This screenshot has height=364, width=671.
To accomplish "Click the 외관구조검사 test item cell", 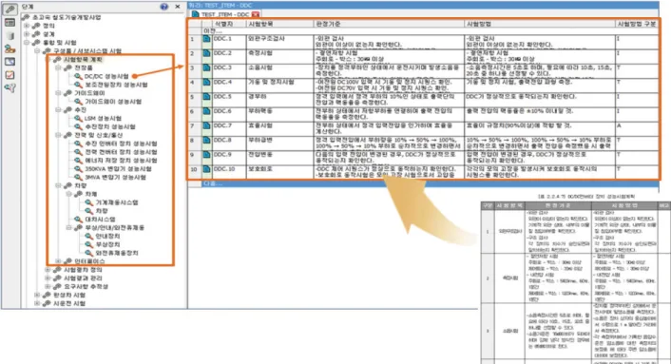I will coord(280,42).
